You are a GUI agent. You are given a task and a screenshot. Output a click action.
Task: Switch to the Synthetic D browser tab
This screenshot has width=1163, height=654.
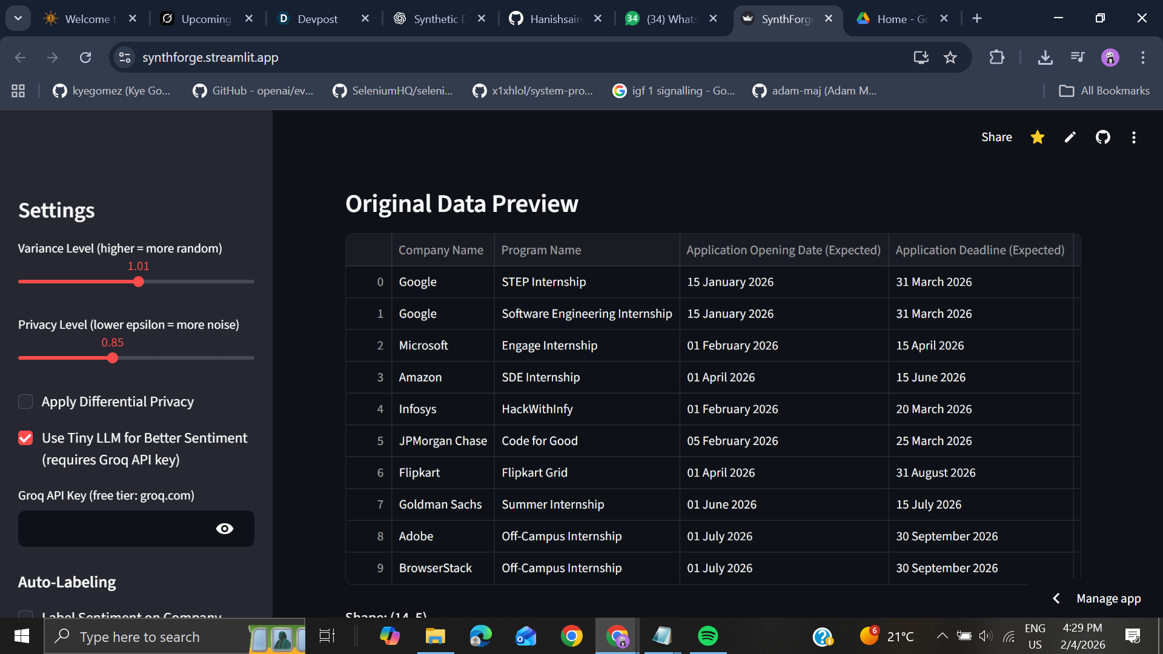click(x=435, y=19)
